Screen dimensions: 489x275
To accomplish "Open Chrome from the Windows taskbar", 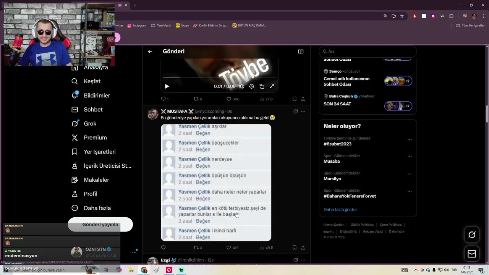I will point(144,270).
